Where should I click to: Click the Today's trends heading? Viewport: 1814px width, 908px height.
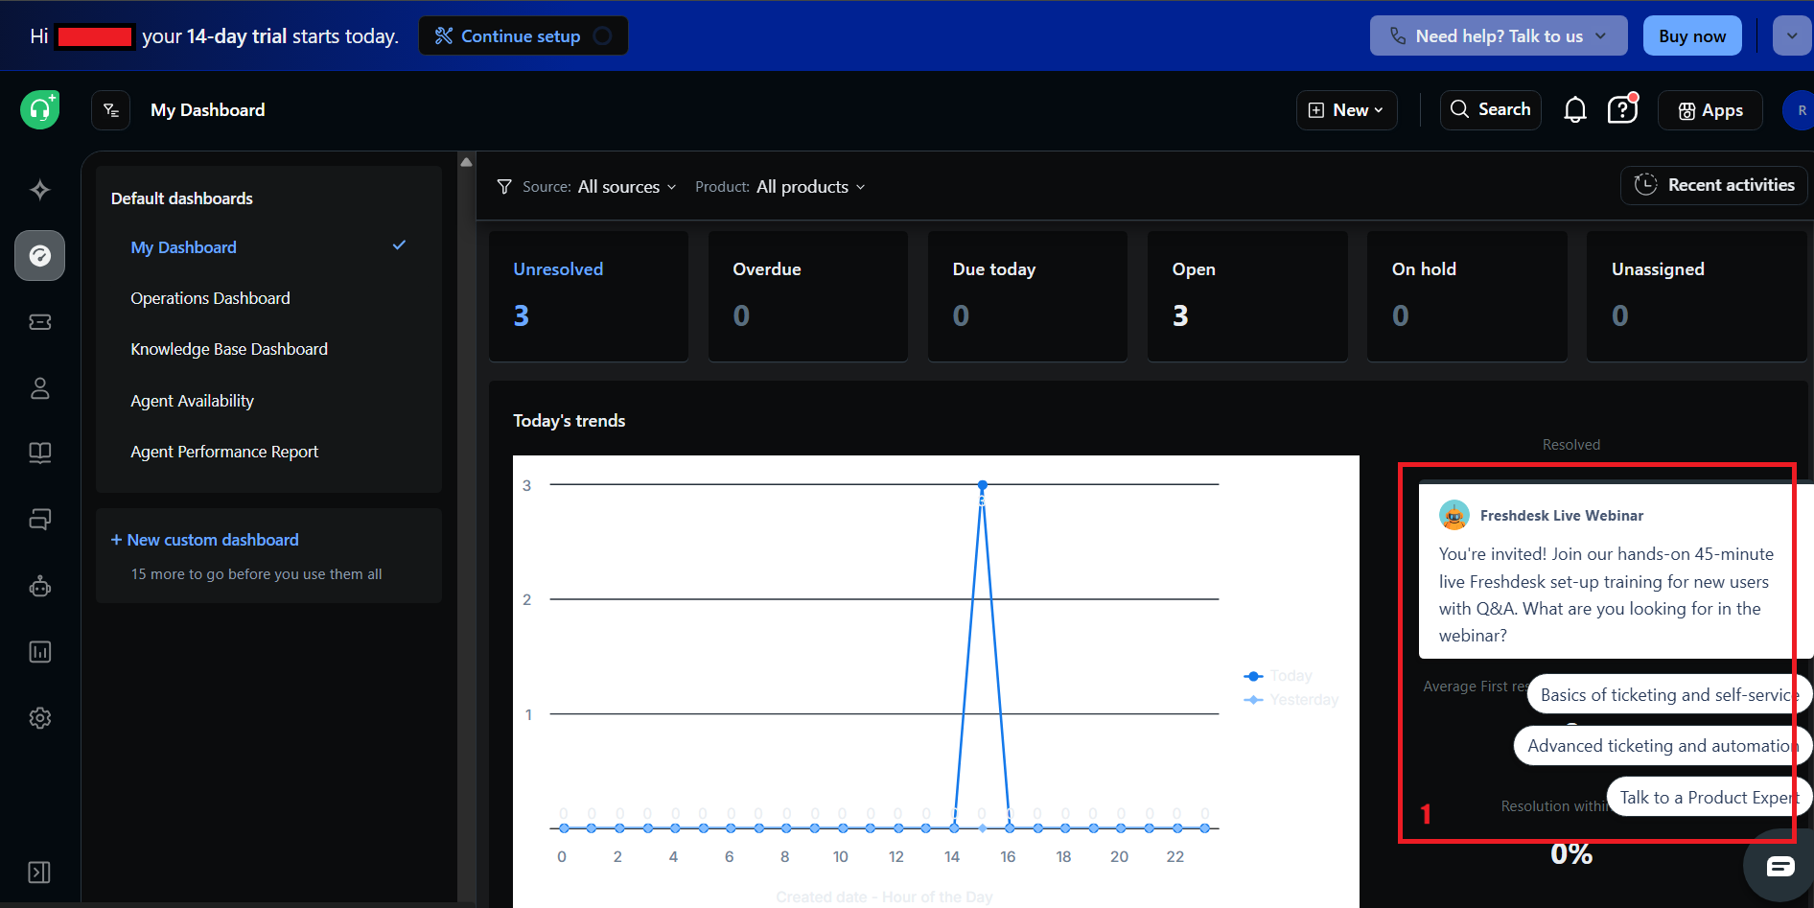(x=569, y=421)
